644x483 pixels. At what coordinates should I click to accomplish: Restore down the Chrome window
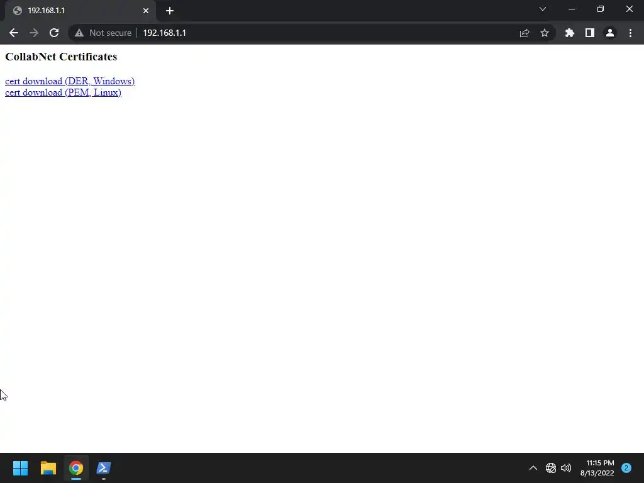pos(601,9)
